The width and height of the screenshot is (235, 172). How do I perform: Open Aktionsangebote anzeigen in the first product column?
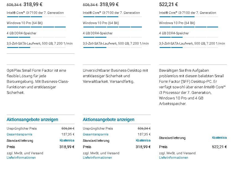[32, 120]
